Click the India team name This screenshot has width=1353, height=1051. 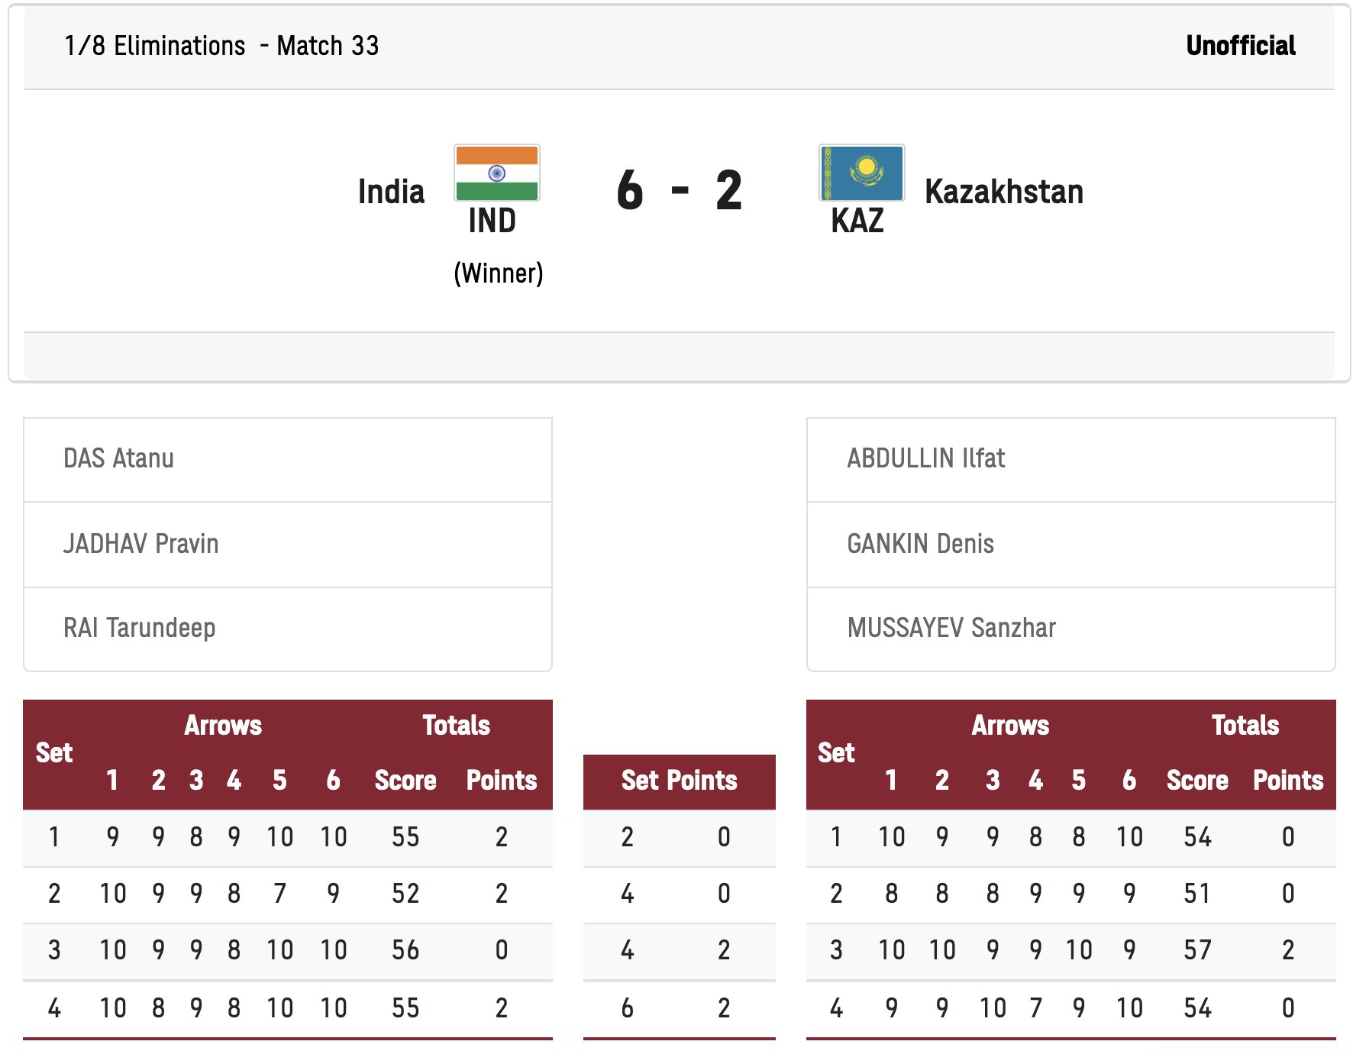(391, 192)
